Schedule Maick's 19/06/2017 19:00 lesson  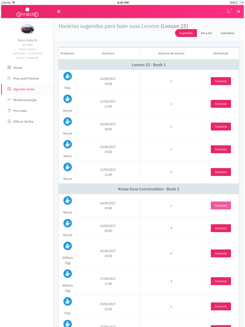221,149
